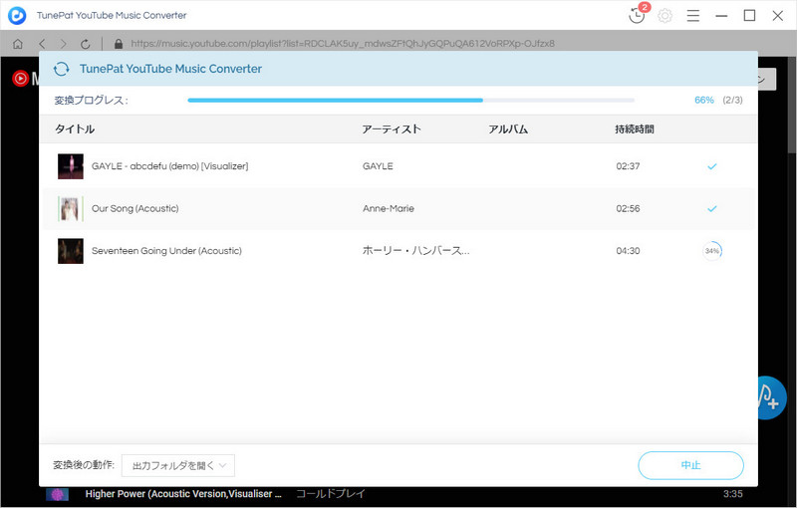
Task: Open the output-folder action dropdown
Action: pos(178,465)
